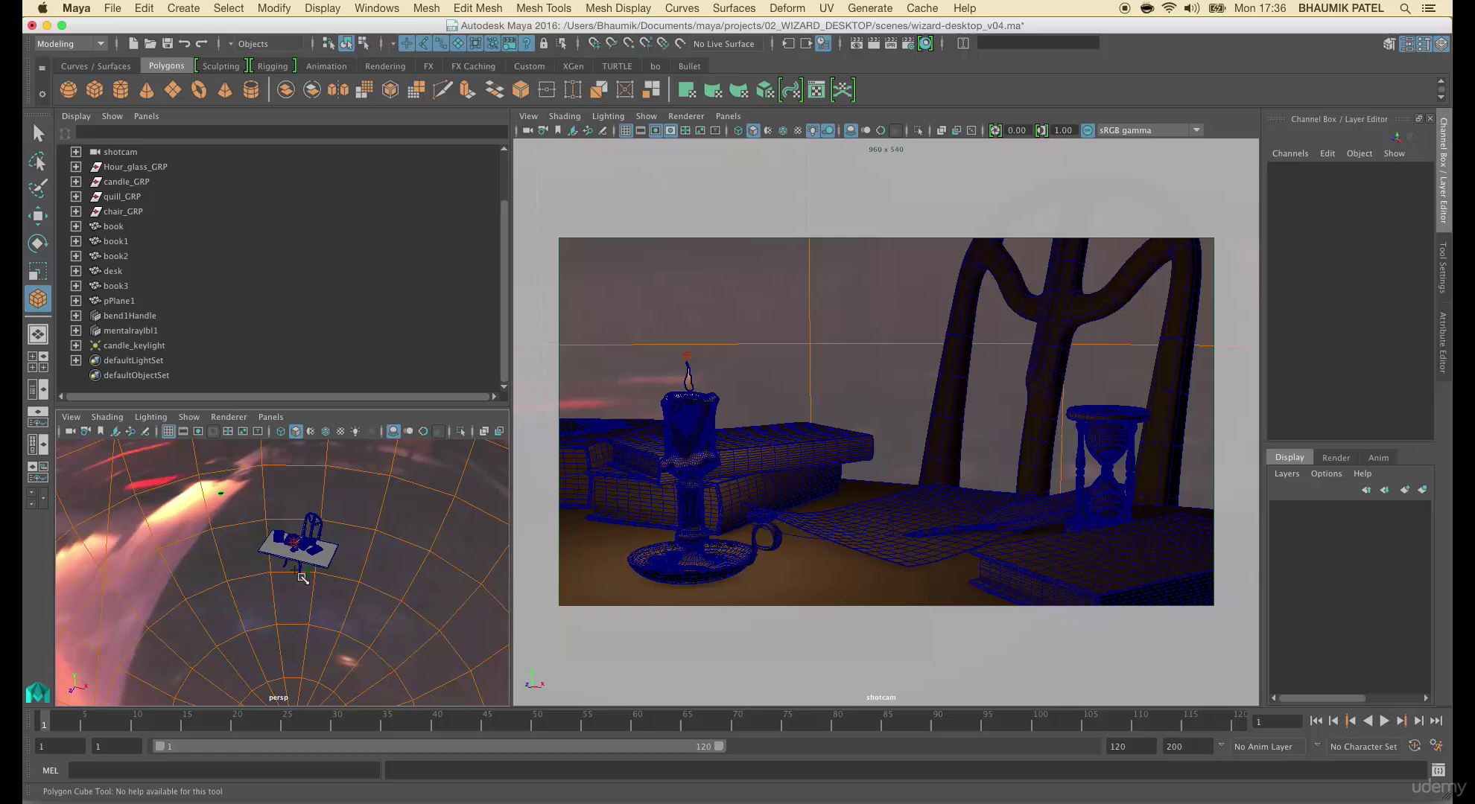
Task: Toggle auto keyframe button
Action: 1415,746
